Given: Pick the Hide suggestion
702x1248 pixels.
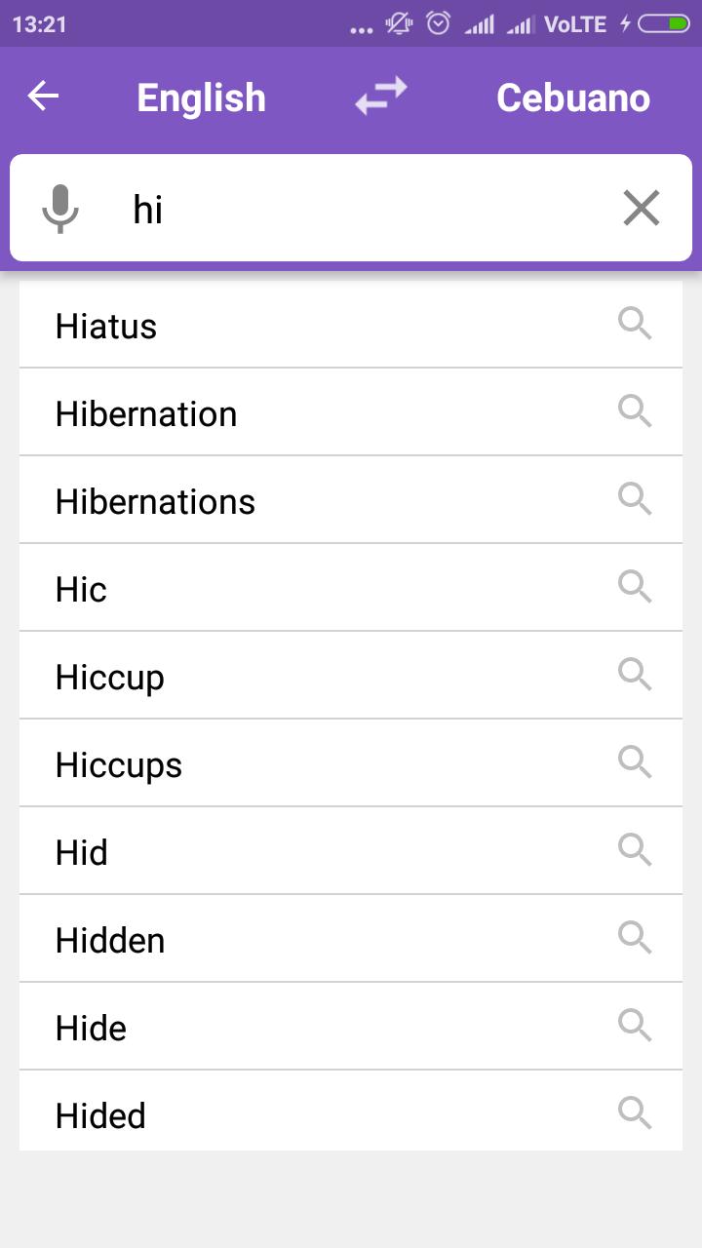Looking at the screenshot, I should point(351,1027).
